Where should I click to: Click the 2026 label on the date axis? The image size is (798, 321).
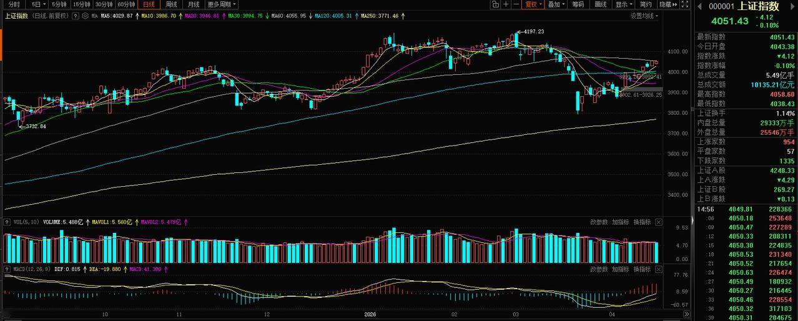point(371,315)
